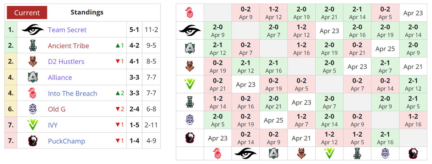Viewport: 432px width, 164px height.
Task: Click the green up arrow next to Ancient Tribe
Action: (117, 45)
